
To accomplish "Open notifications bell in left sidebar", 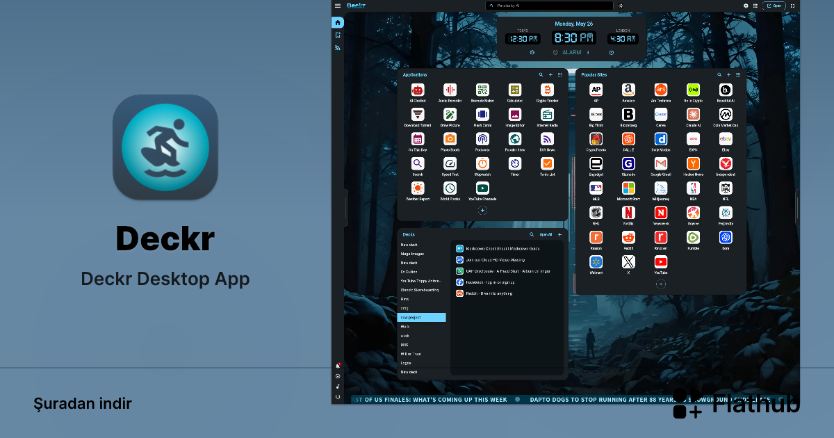I will pyautogui.click(x=338, y=366).
